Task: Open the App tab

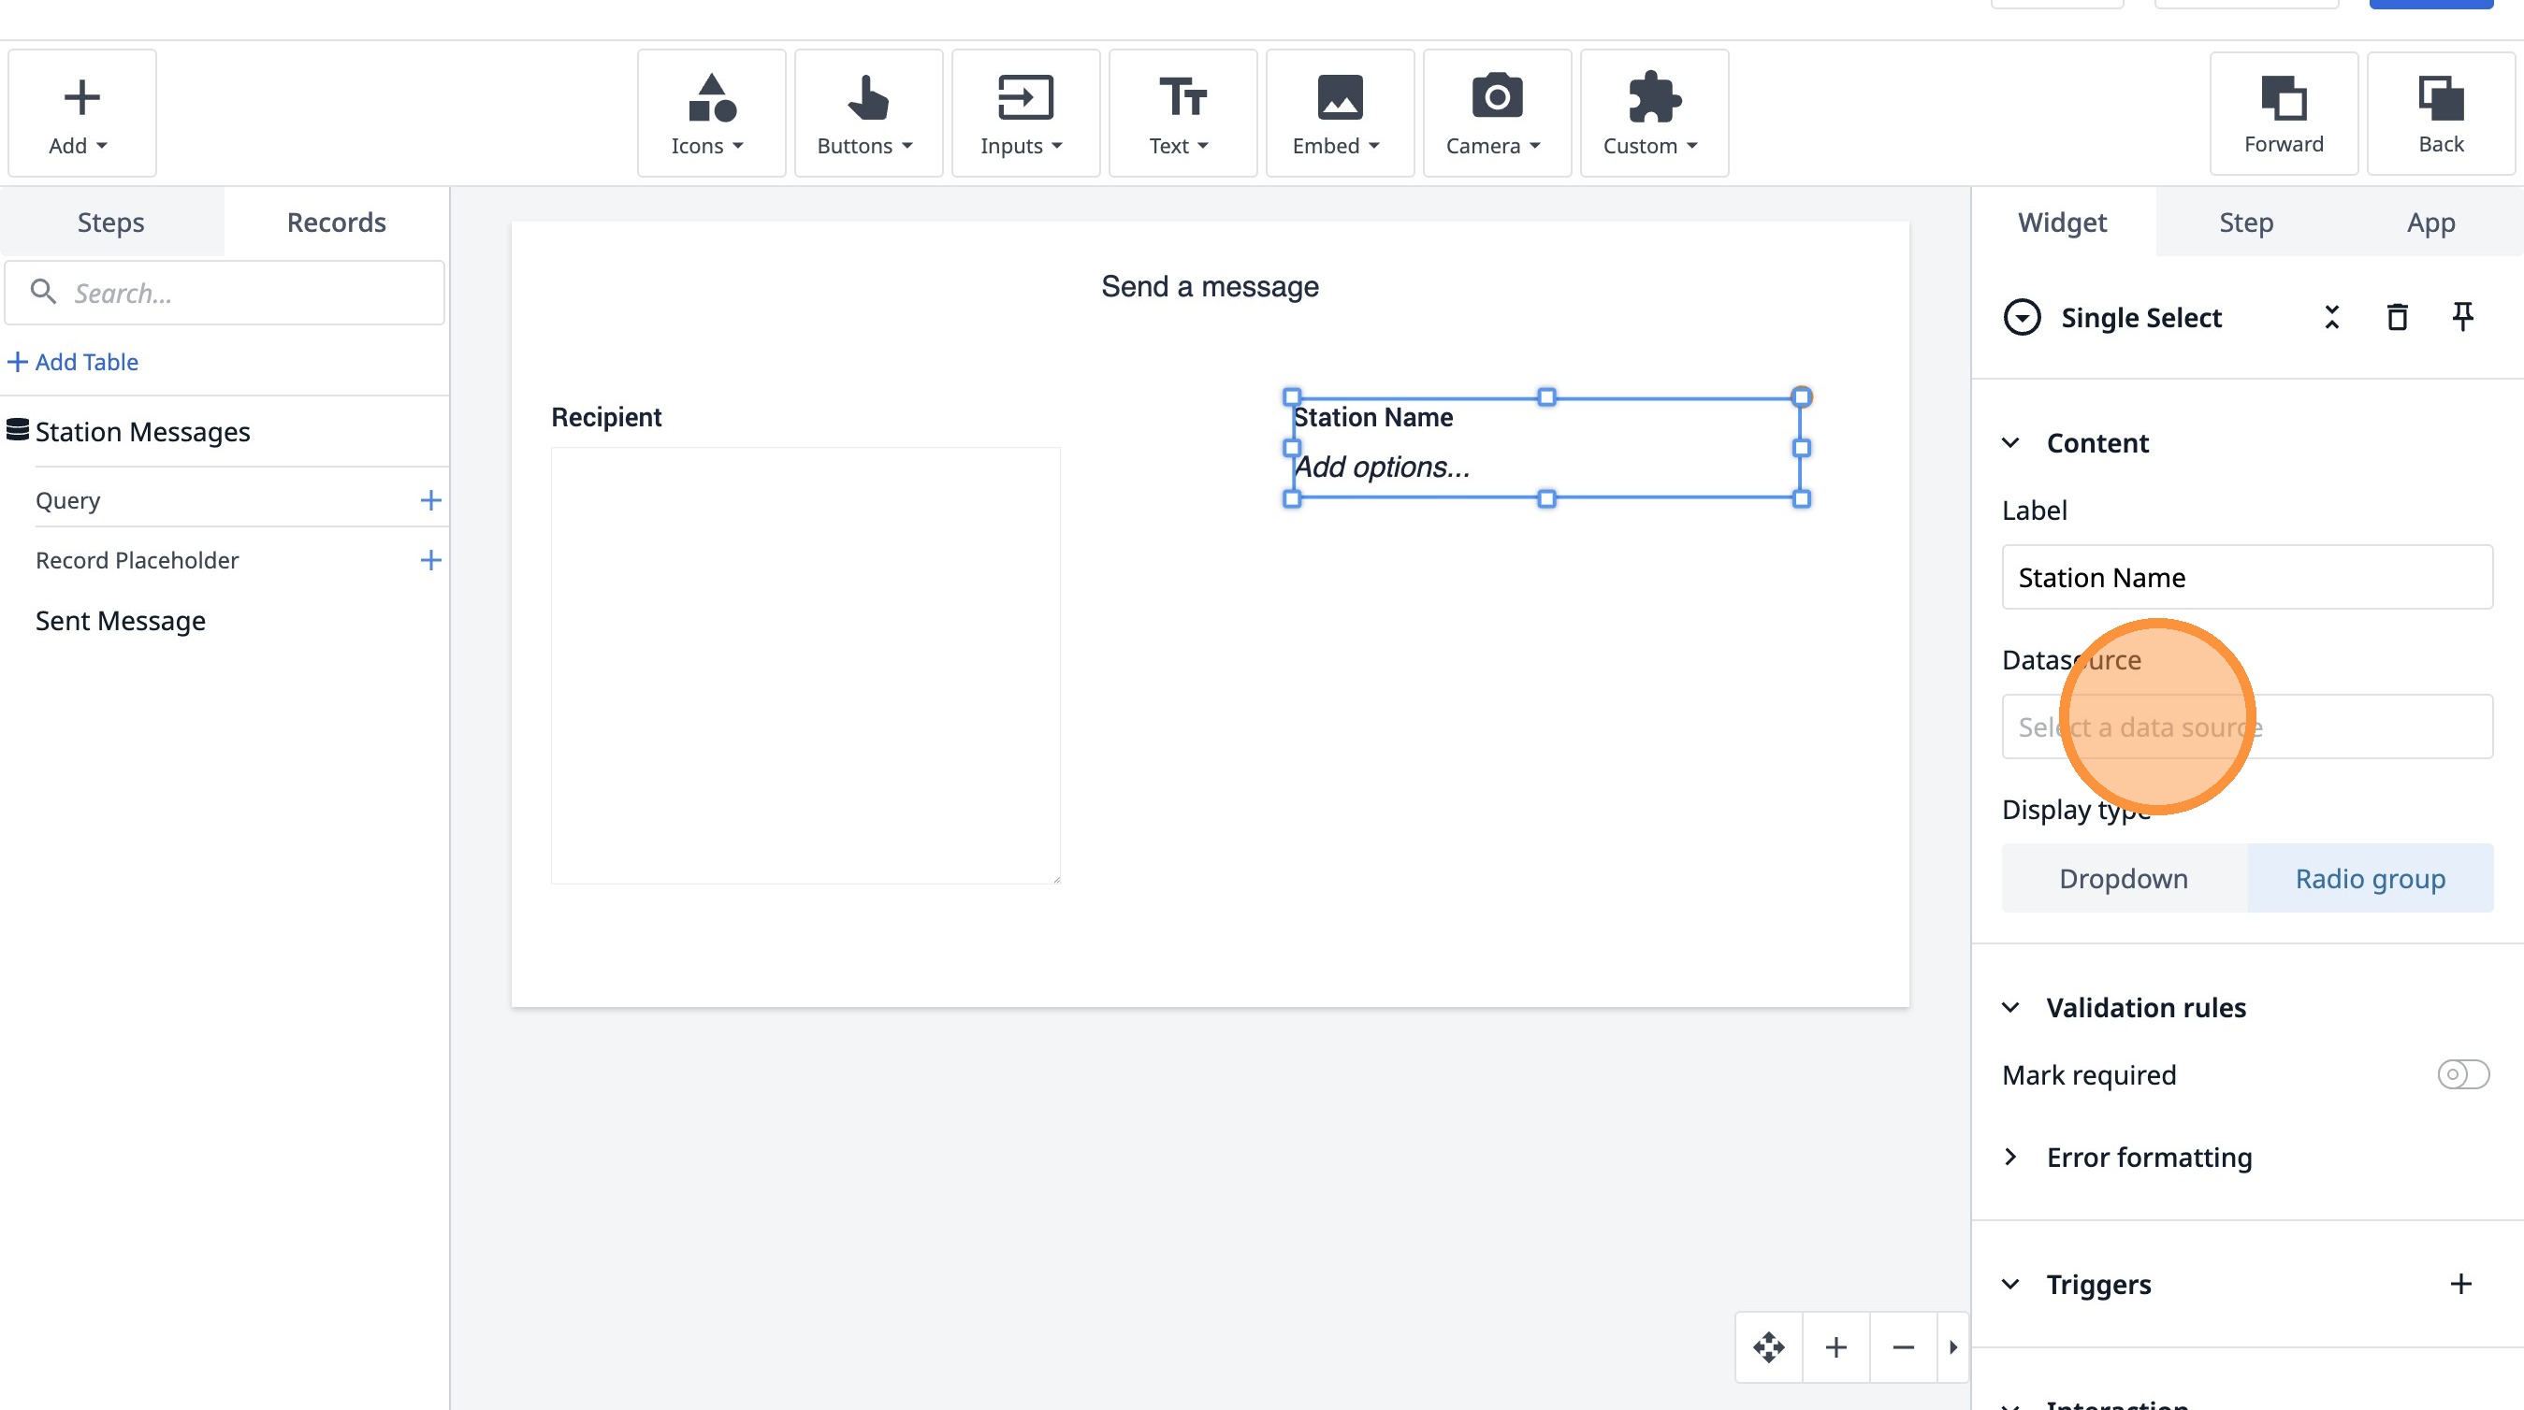Action: (2430, 223)
